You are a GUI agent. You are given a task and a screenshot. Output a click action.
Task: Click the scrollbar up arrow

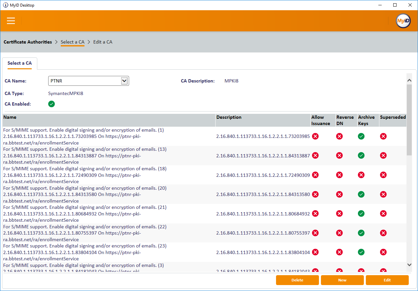pos(409,80)
